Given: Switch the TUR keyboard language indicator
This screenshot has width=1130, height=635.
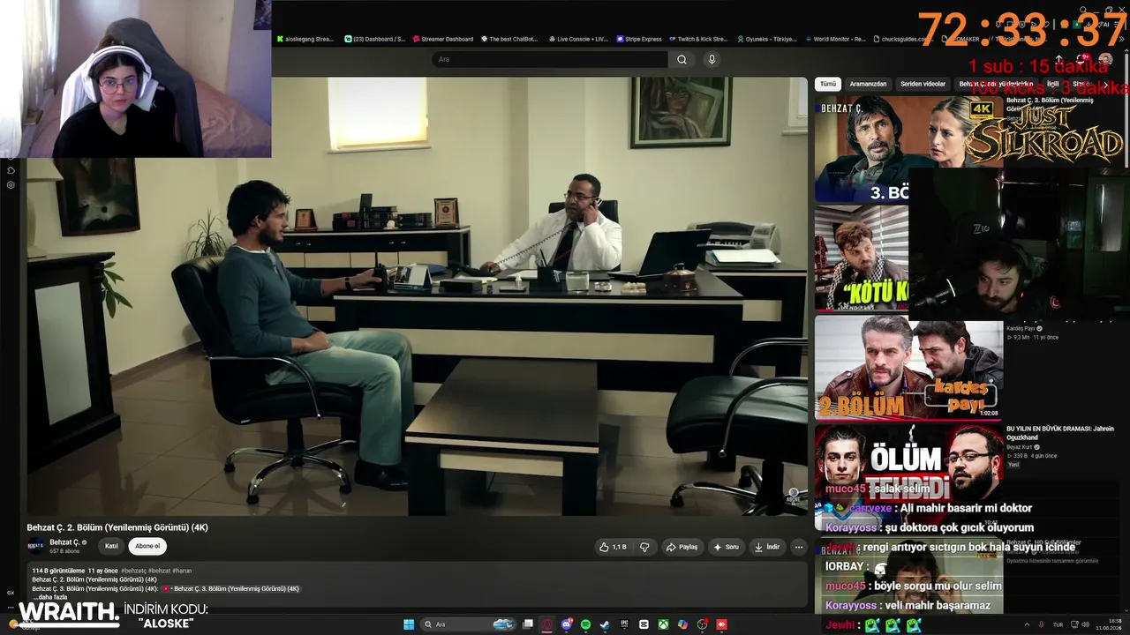Looking at the screenshot, I should 1058,624.
